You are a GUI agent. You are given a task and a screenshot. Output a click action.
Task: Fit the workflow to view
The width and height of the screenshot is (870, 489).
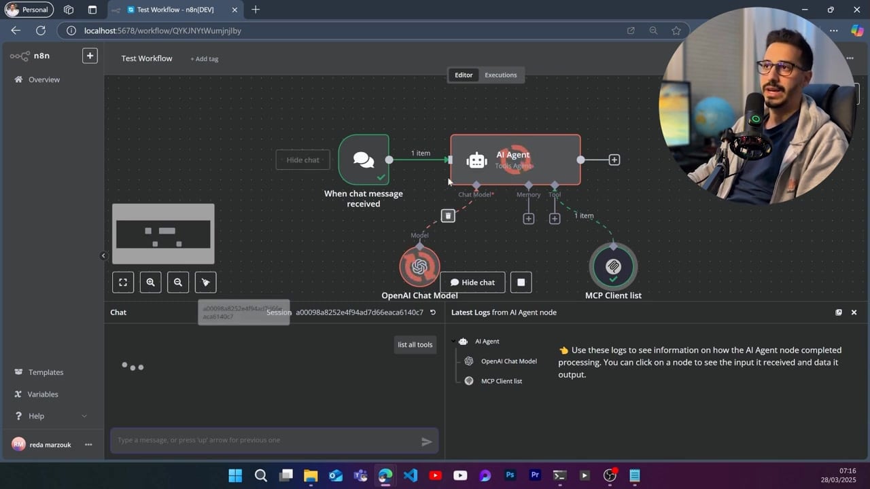click(123, 283)
